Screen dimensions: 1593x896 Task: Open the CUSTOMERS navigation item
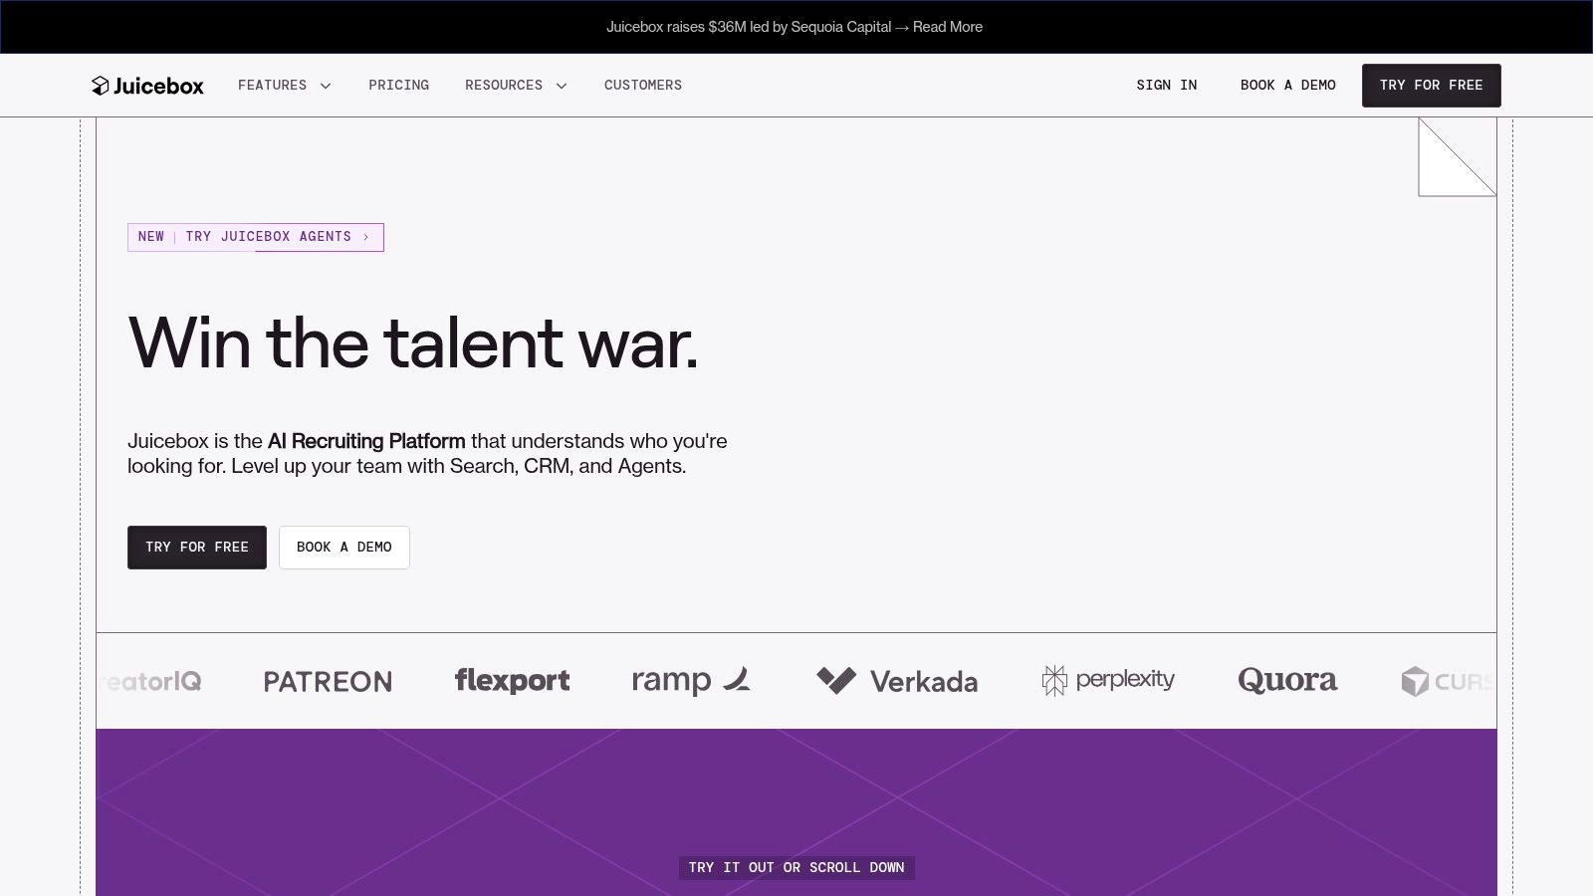click(642, 85)
